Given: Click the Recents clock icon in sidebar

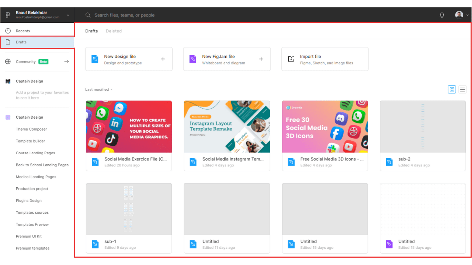Looking at the screenshot, I should click(8, 31).
